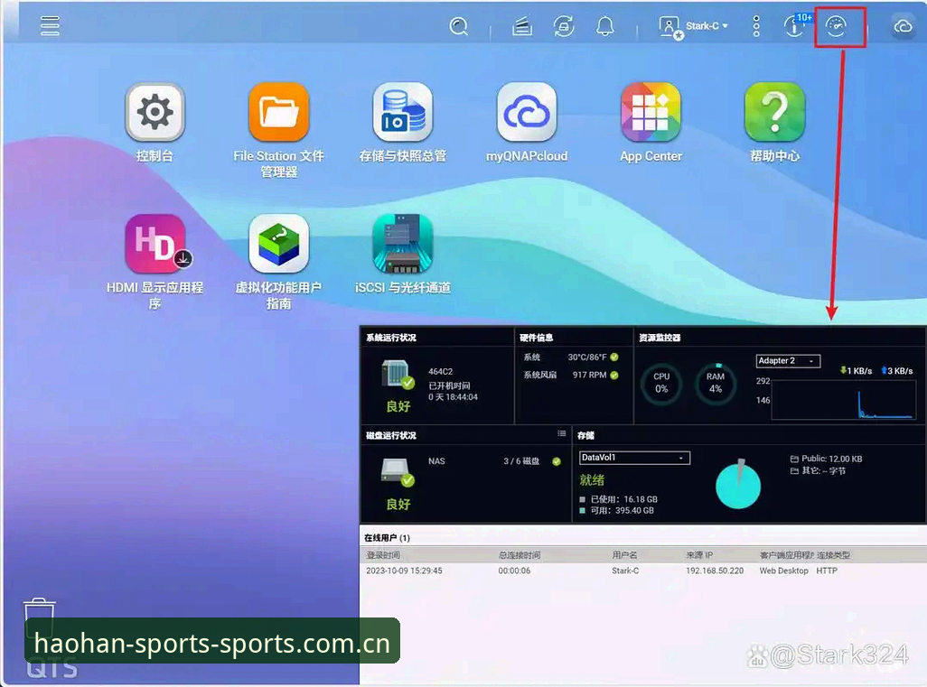927x687 pixels.
Task: Open the 系统运行状况 panel header
Action: point(391,338)
